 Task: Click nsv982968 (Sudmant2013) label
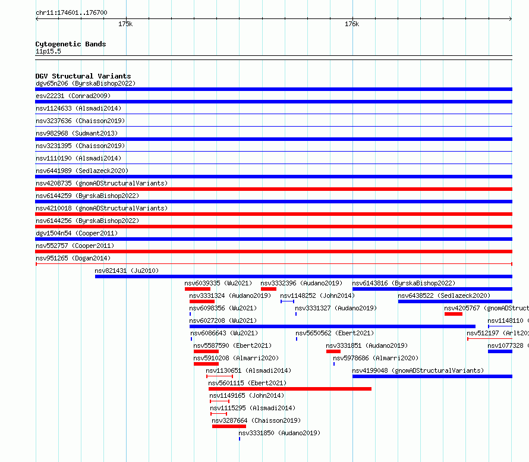pos(77,133)
